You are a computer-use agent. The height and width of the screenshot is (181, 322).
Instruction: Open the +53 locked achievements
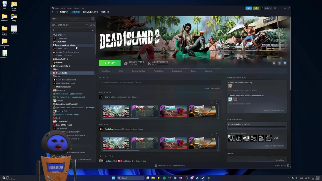[x=276, y=138]
